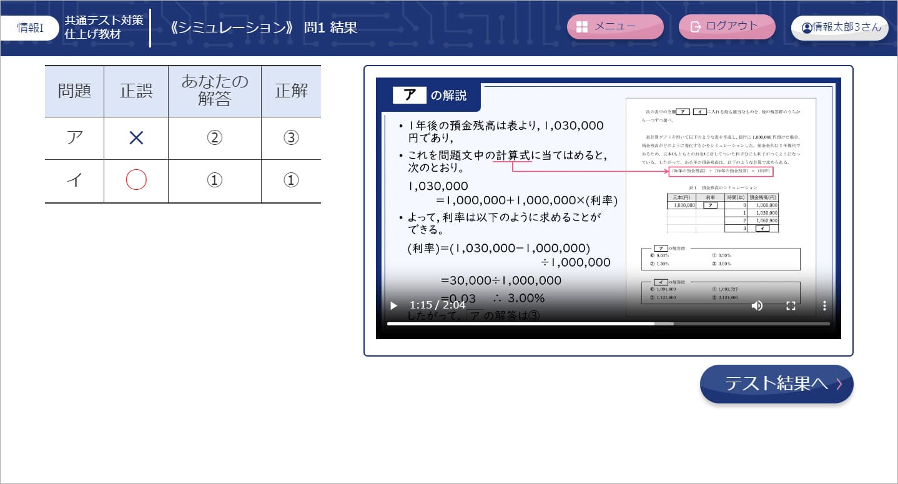This screenshot has height=484, width=898.
Task: Click the correct answer ① in row イ
Action: pyautogui.click(x=291, y=180)
